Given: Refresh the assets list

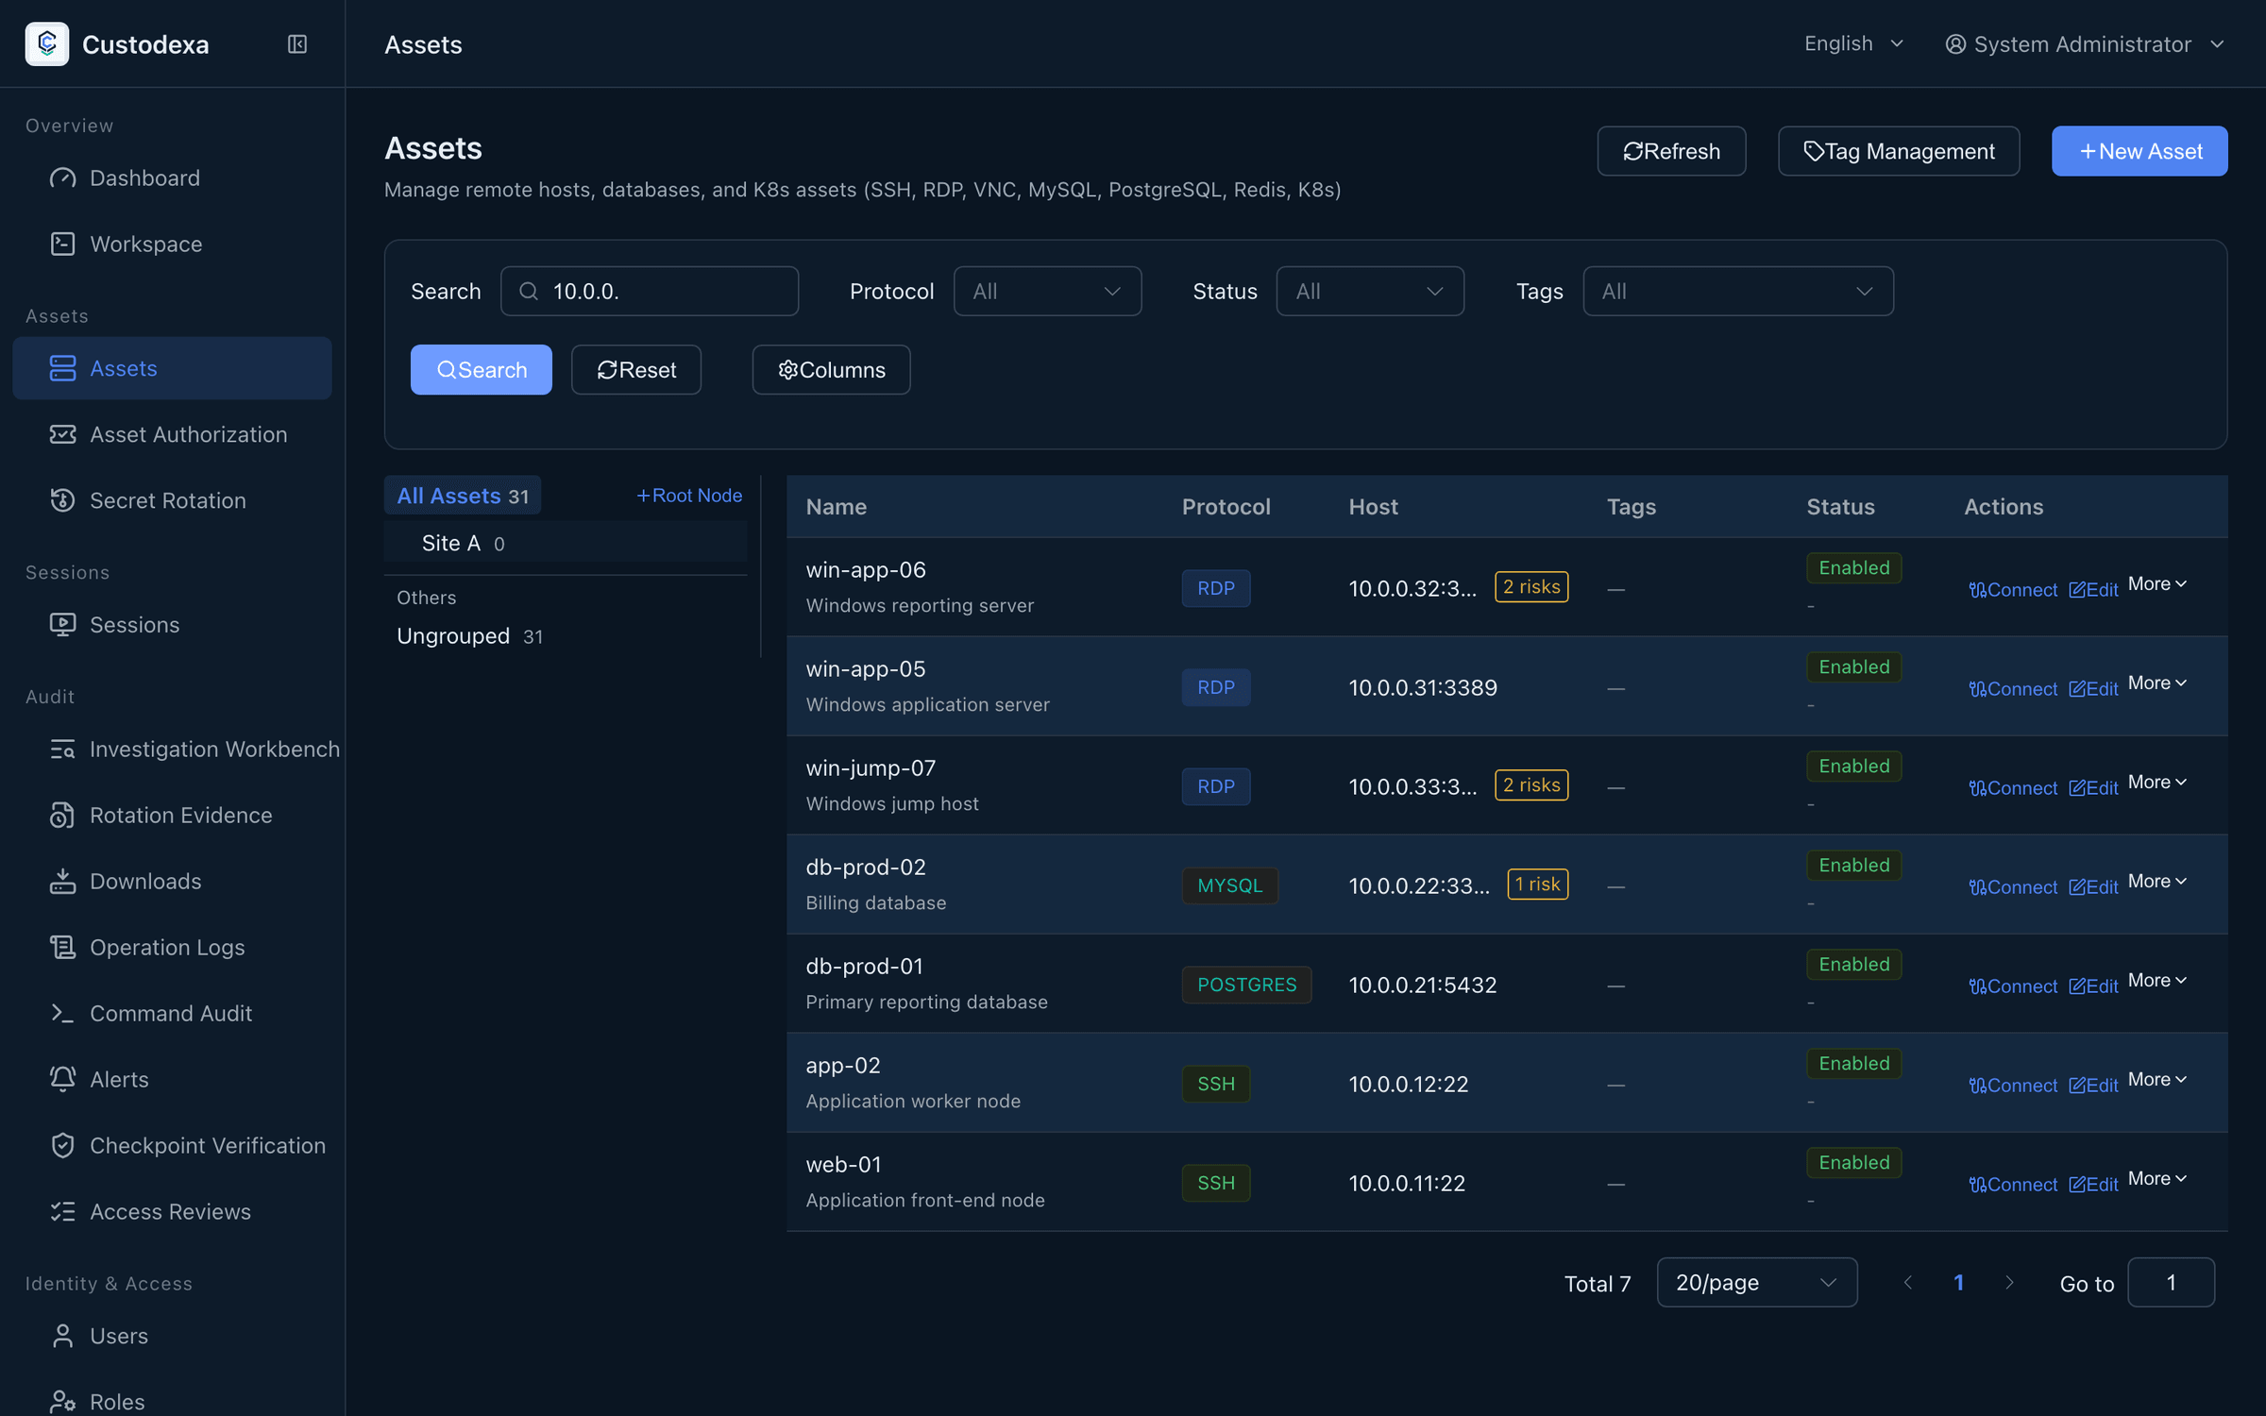Looking at the screenshot, I should coord(1671,151).
